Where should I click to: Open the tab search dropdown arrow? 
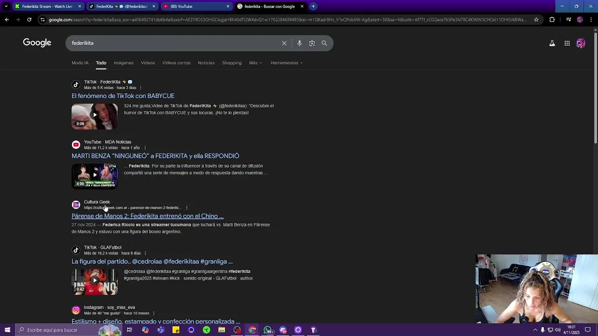click(6, 7)
